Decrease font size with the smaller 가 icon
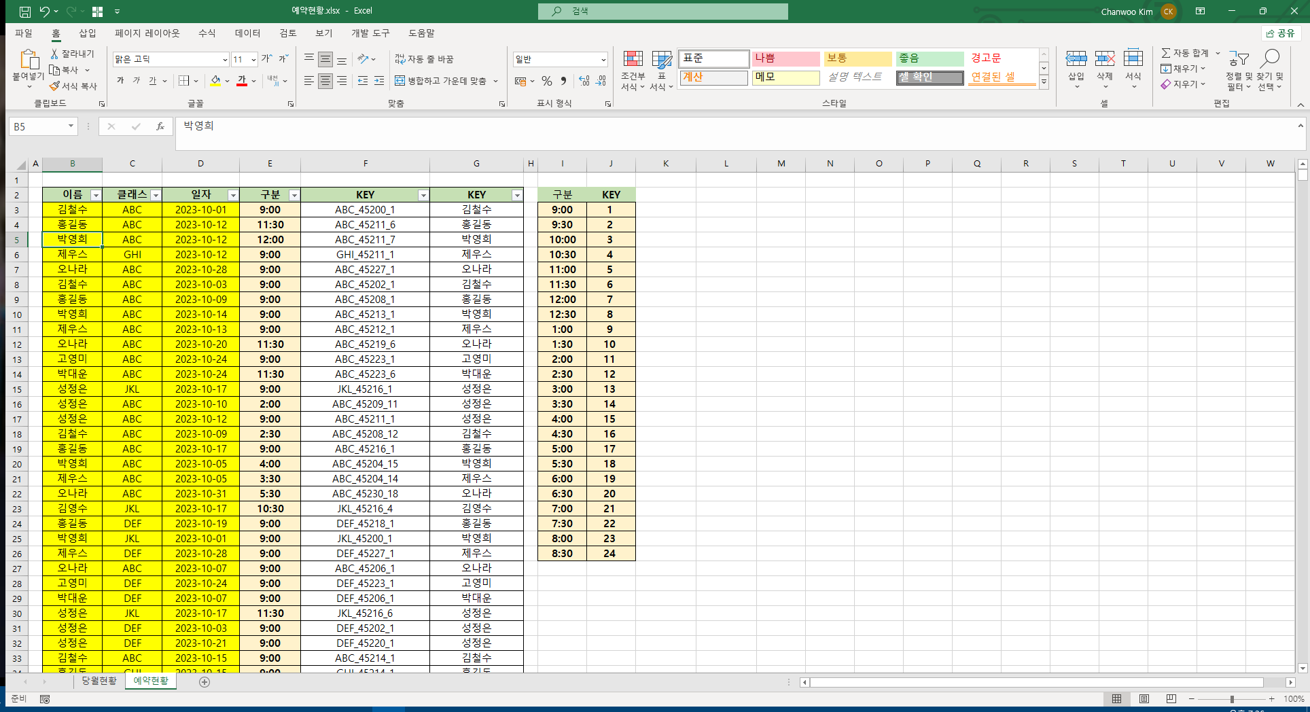The width and height of the screenshot is (1310, 712). tap(284, 59)
